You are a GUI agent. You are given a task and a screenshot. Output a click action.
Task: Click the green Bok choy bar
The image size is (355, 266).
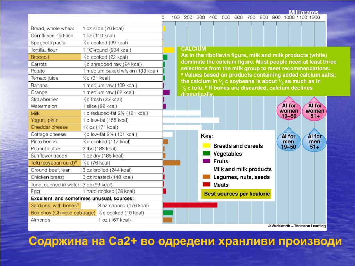click(x=168, y=213)
